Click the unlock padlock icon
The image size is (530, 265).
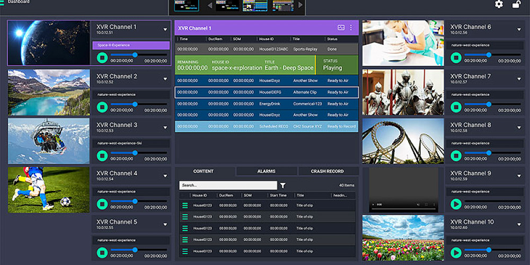[x=516, y=4]
